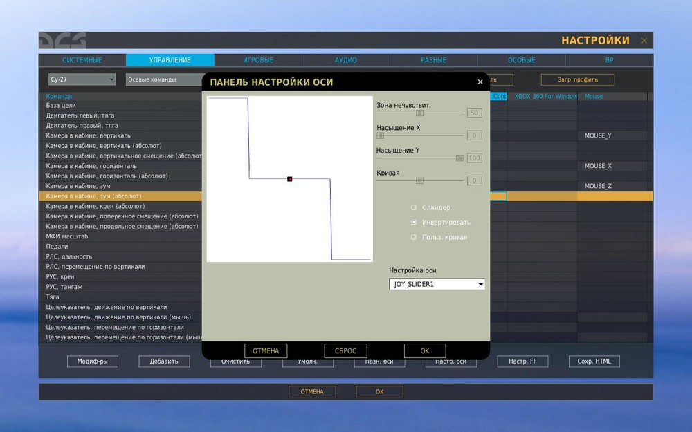Click the Сохр. HTML button
Screen dimensions: 692x432
tap(594, 361)
